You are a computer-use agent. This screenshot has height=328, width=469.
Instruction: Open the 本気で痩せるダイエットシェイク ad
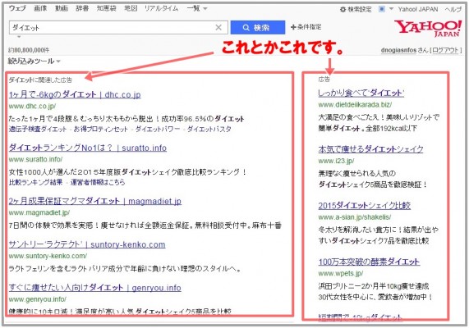point(371,149)
